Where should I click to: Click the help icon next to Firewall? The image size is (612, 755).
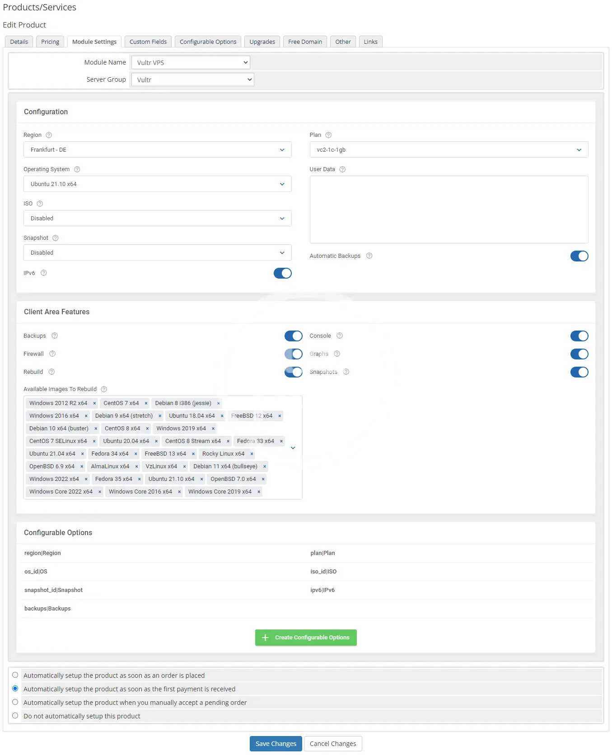(x=52, y=354)
